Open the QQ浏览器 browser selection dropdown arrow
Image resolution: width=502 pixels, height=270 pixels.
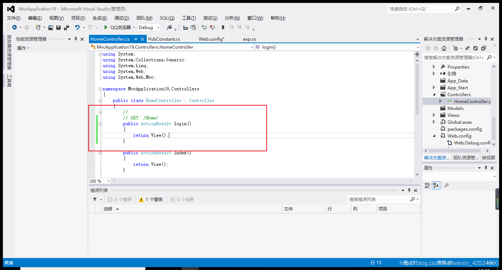coord(134,27)
